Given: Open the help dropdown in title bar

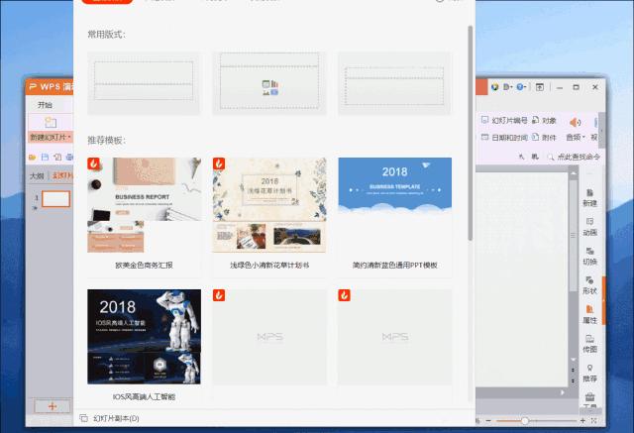Looking at the screenshot, I should [x=522, y=87].
